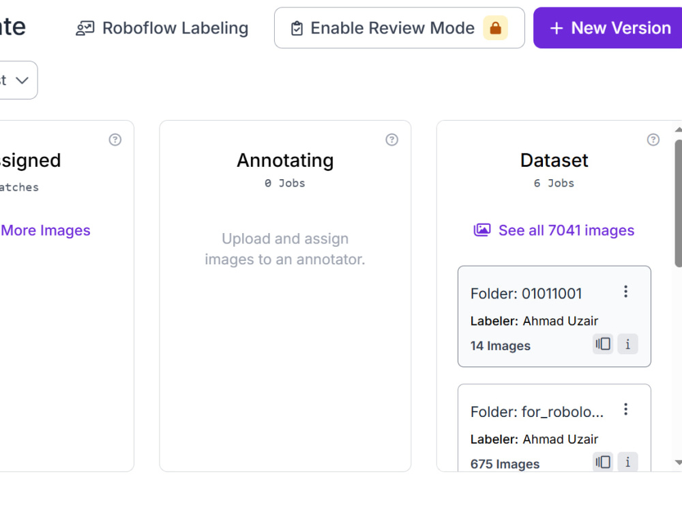This screenshot has height=511, width=682.
Task: Click scrollbar down arrow in Dataset column
Action: tap(679, 463)
